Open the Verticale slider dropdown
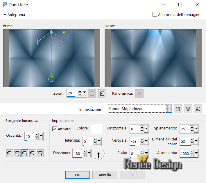This screenshot has width=206, height=183. 146,141
